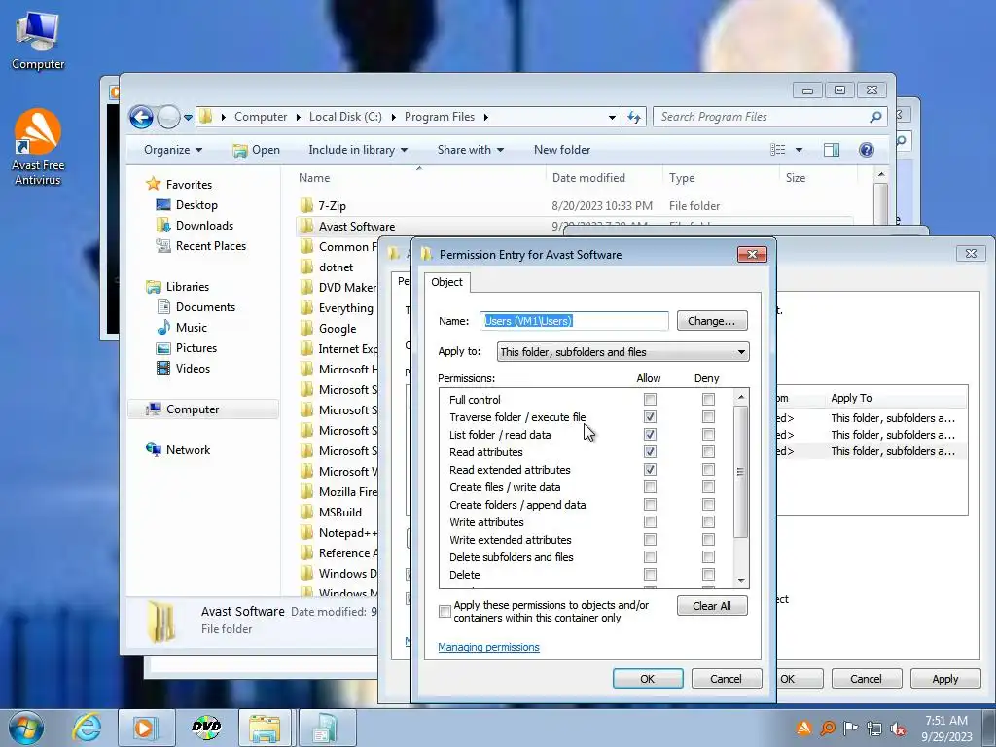This screenshot has height=747, width=996.
Task: Expand the arrow after Local Disk (C:) breadcrumb
Action: tap(393, 117)
